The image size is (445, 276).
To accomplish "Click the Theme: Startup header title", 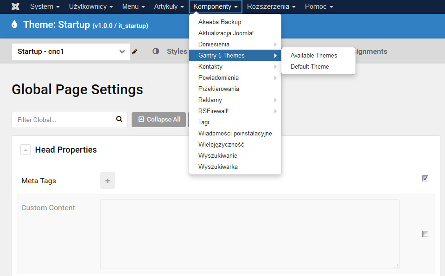I will click(85, 25).
